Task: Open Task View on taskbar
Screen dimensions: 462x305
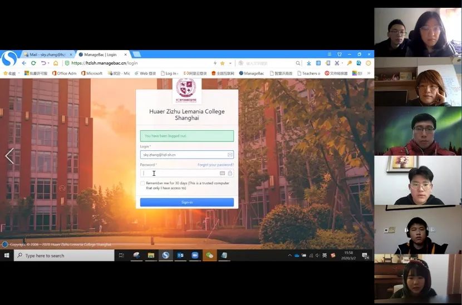Action: tap(121, 255)
